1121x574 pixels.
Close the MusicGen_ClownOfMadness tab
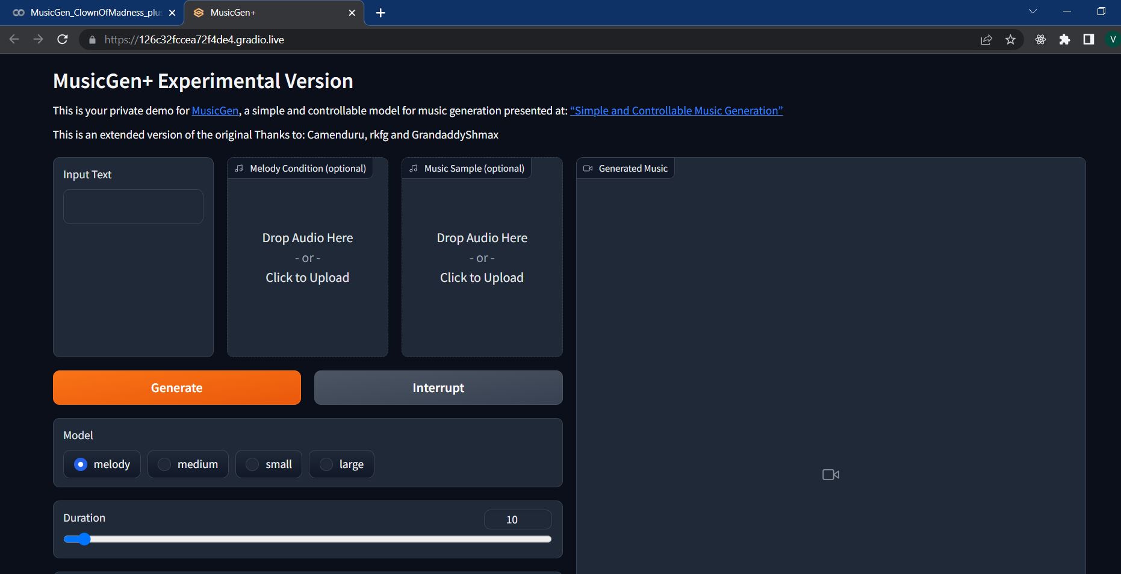tap(172, 13)
